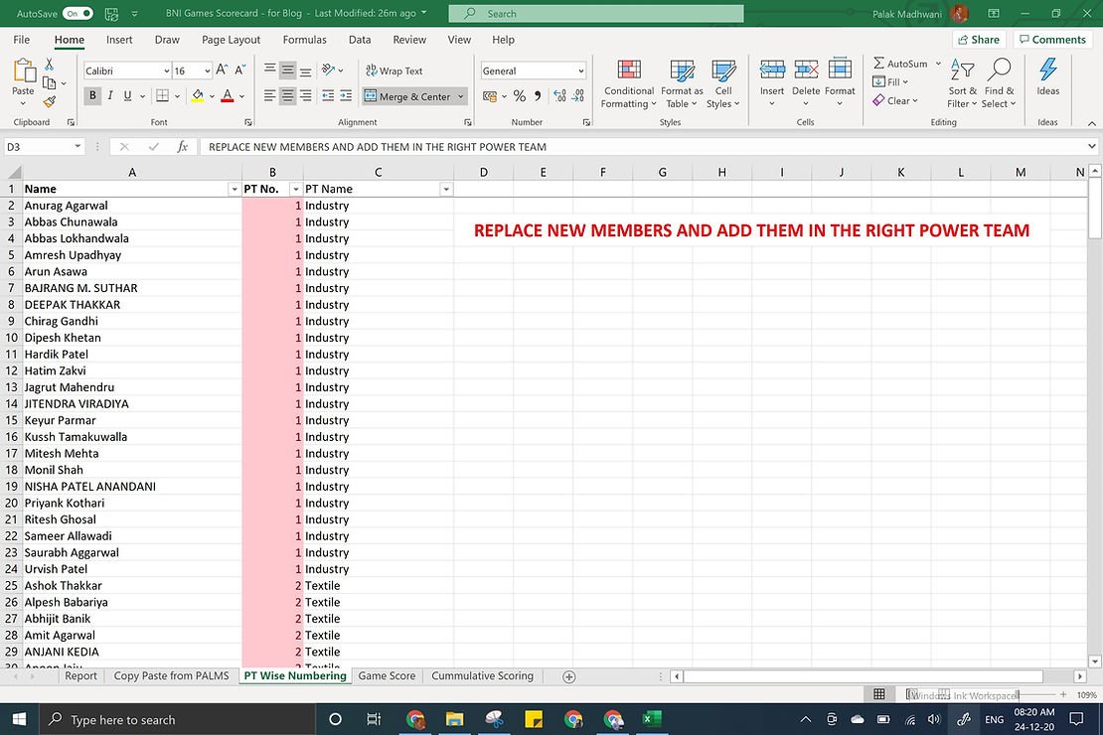Toggle Wrap Text for selected cells
The height and width of the screenshot is (735, 1103).
coord(394,71)
